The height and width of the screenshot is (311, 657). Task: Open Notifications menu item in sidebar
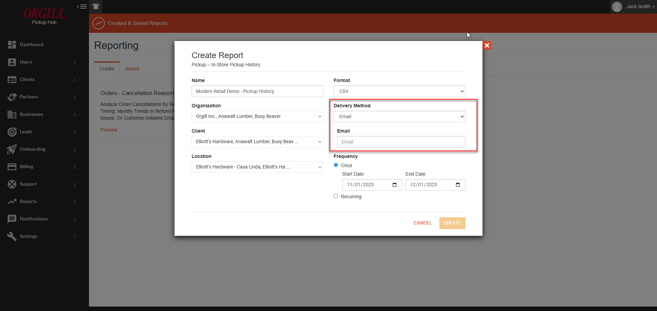(44, 219)
